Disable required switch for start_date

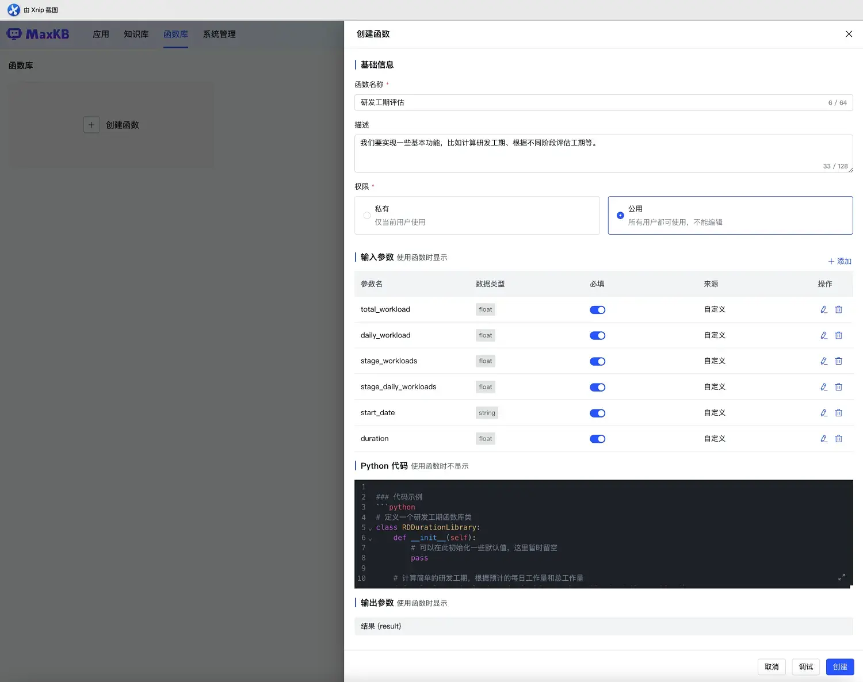point(597,413)
